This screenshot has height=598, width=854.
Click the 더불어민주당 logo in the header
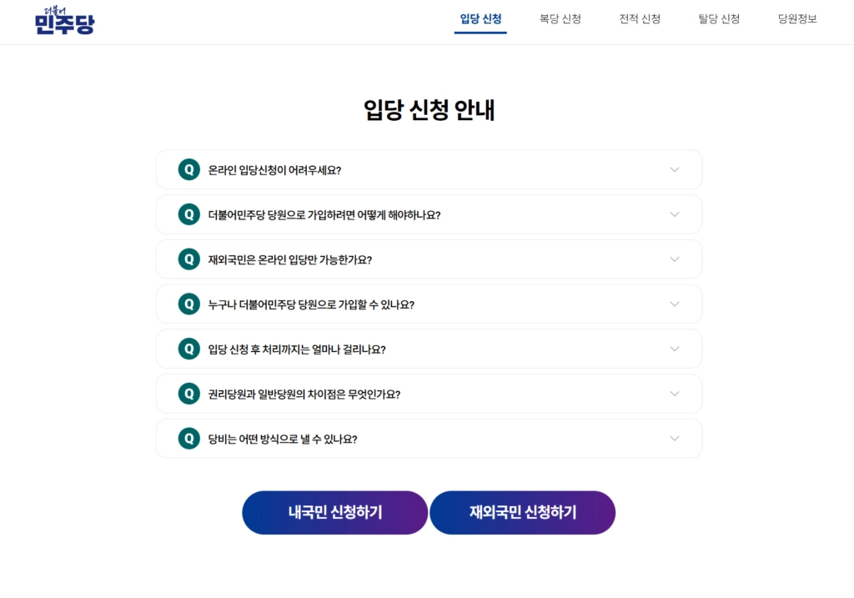[64, 21]
